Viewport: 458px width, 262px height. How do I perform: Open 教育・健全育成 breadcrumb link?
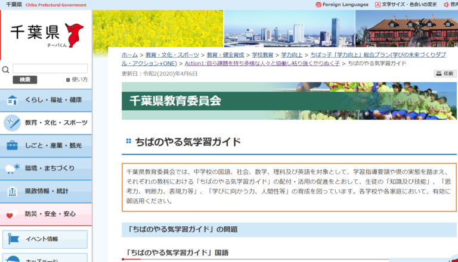[225, 55]
